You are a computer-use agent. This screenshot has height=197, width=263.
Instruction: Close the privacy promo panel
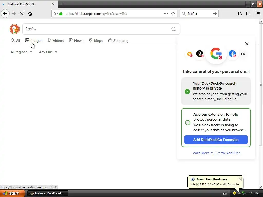click(x=247, y=44)
